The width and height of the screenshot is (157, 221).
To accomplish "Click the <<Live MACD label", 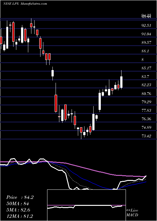I will coord(132,213).
